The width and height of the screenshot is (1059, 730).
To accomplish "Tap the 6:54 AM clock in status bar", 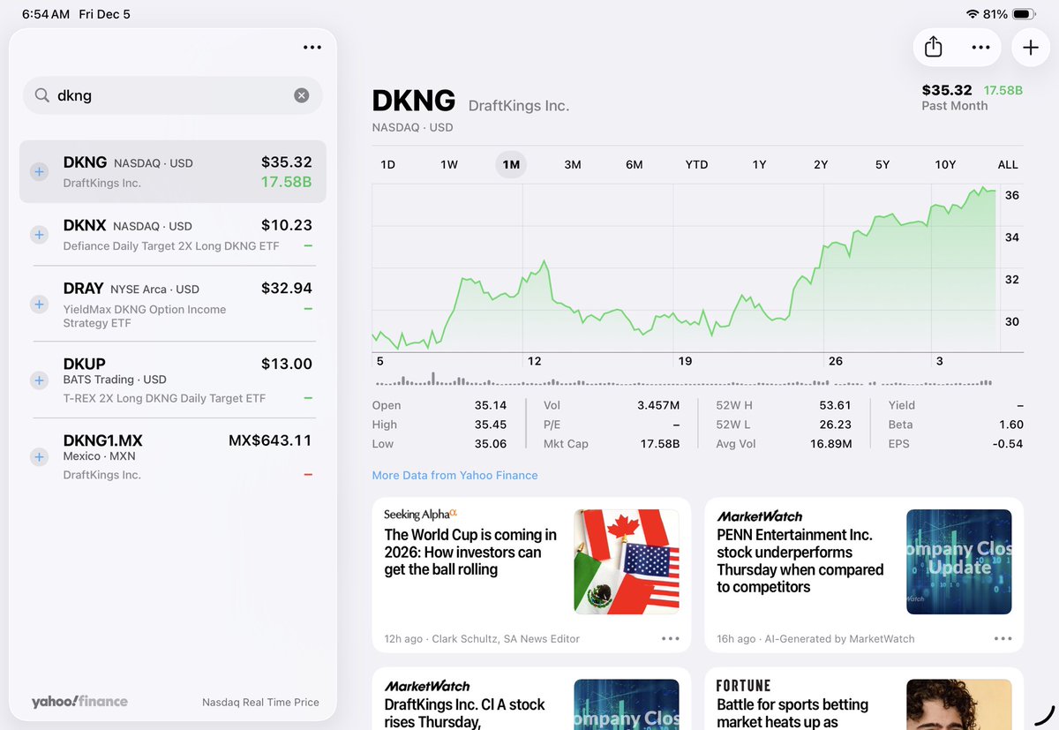I will [45, 14].
